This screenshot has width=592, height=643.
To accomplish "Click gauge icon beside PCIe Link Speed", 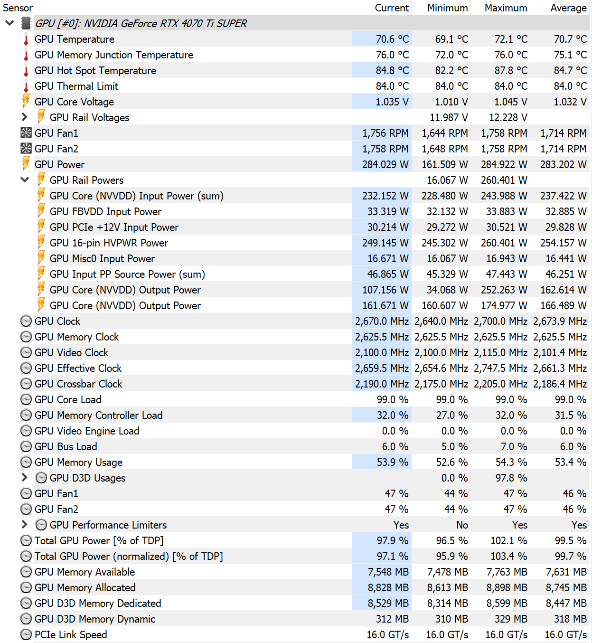I will tap(26, 634).
